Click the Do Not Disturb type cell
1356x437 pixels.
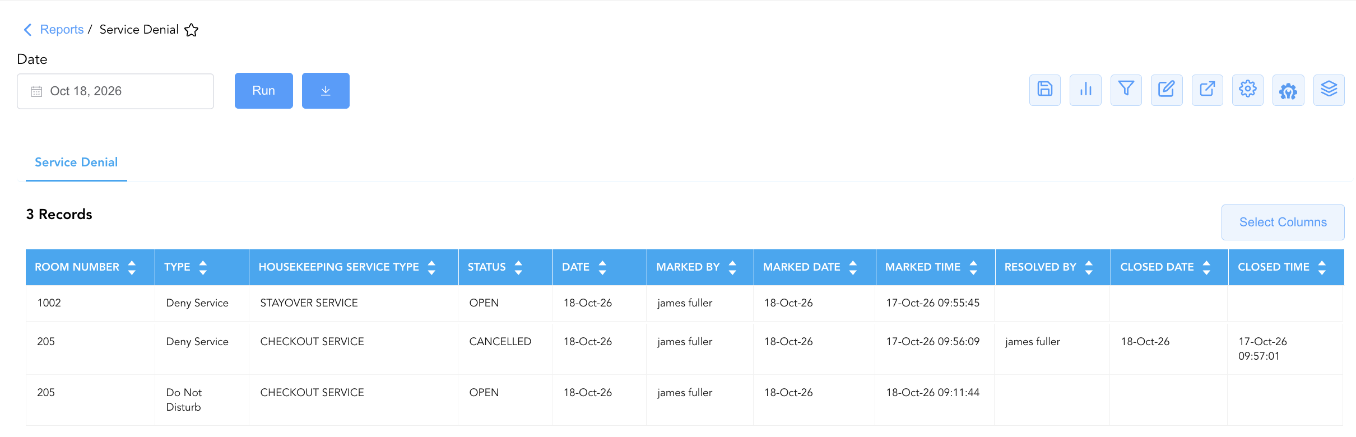202,400
